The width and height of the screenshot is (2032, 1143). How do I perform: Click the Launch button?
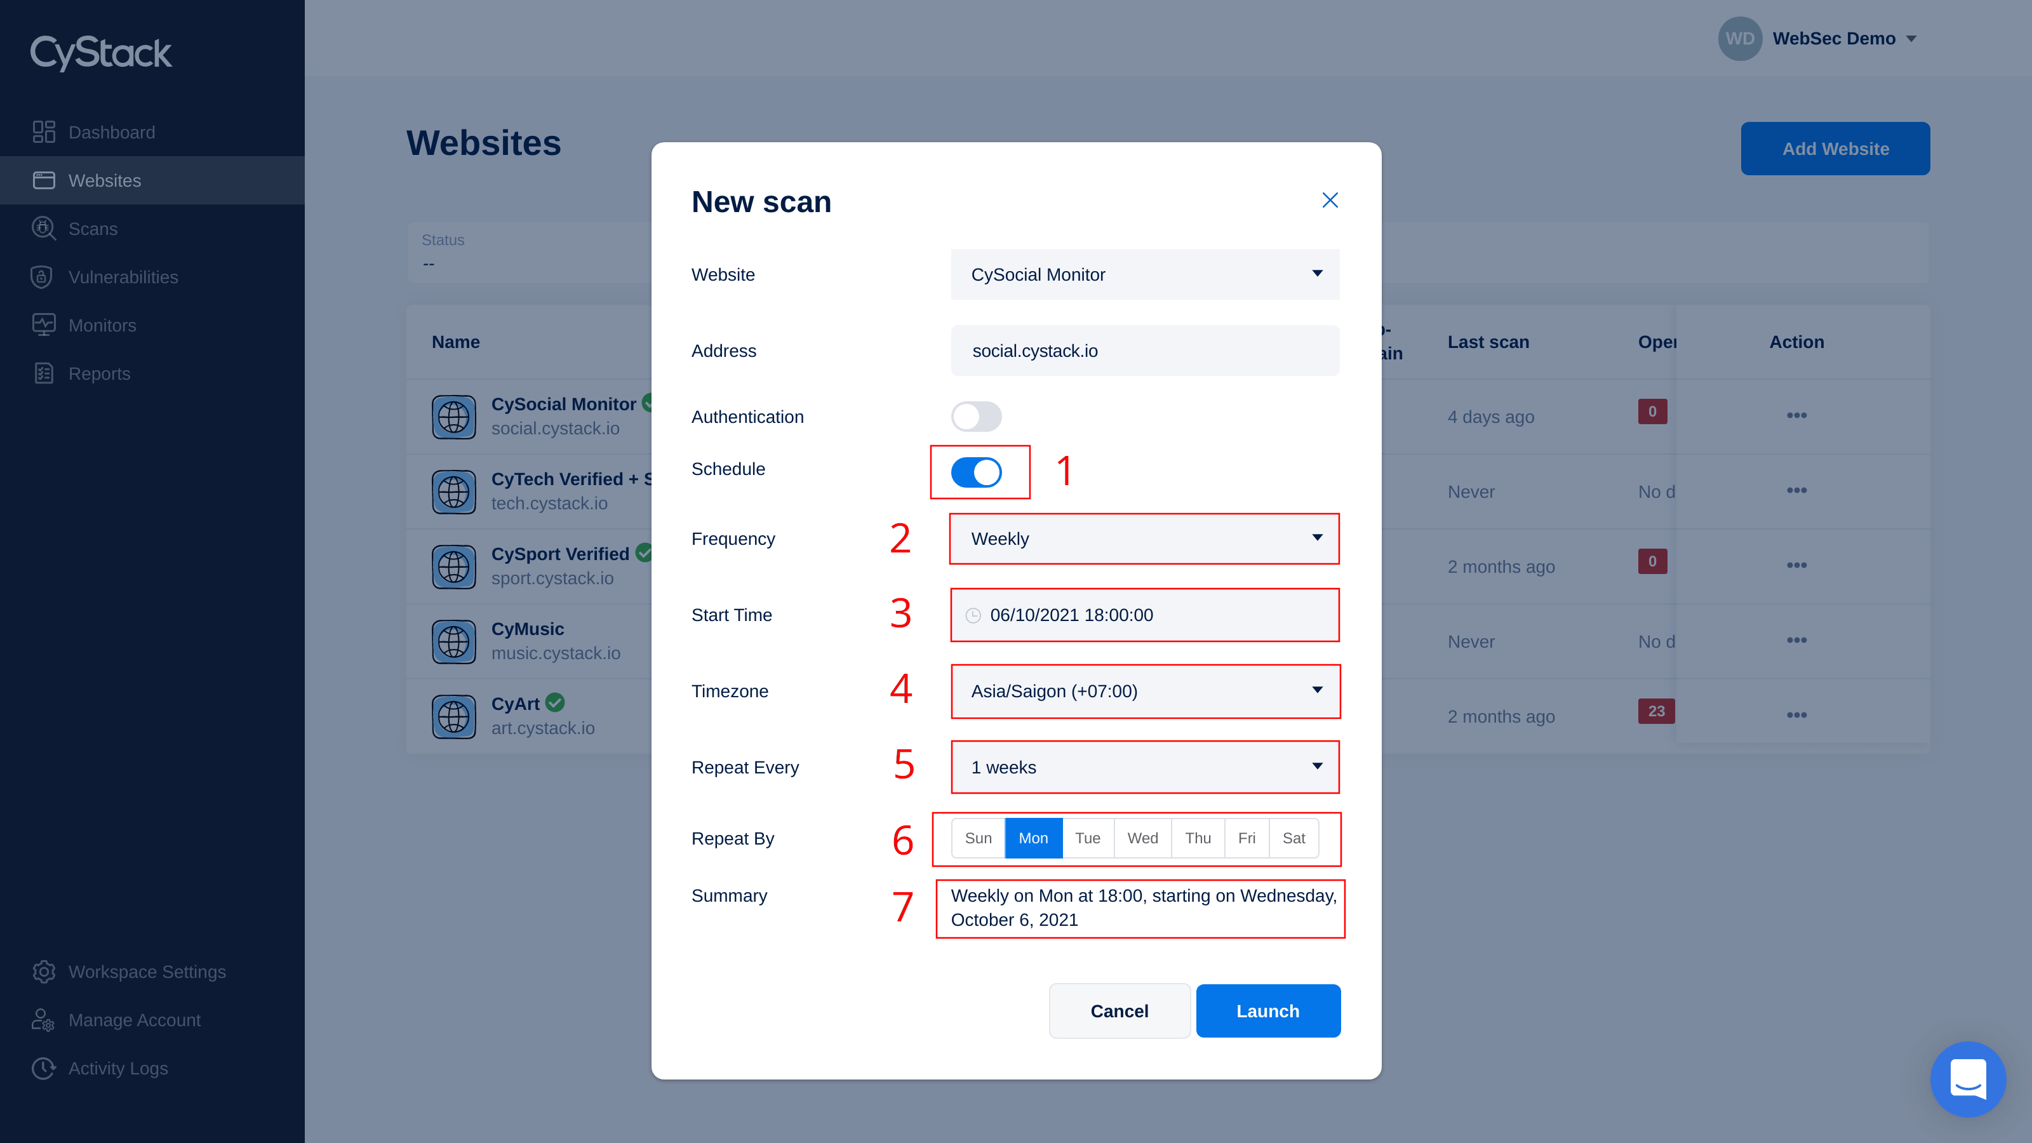pyautogui.click(x=1267, y=1010)
